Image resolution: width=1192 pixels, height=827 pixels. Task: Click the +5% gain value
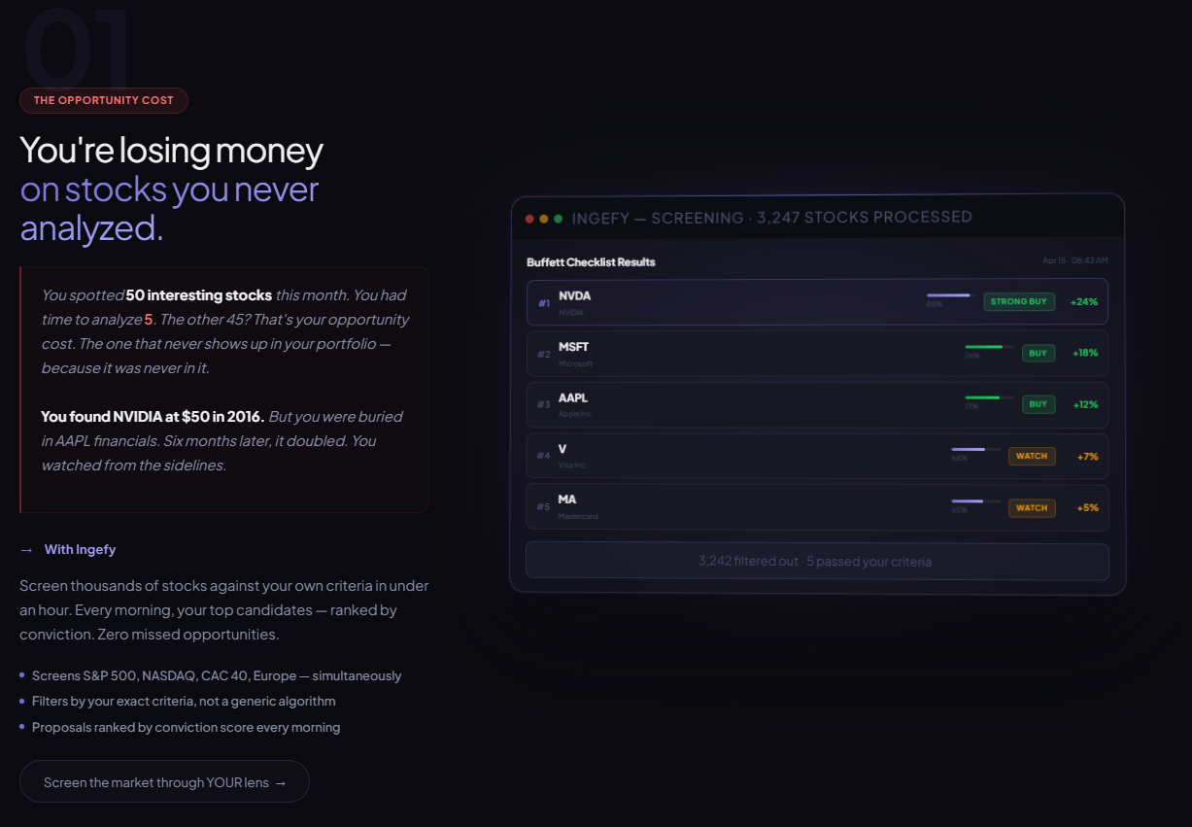pyautogui.click(x=1088, y=507)
